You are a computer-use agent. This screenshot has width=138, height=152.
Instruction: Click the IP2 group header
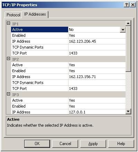(15, 59)
